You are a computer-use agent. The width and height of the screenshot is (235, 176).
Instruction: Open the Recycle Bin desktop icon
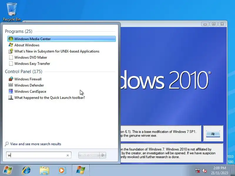click(x=11, y=12)
